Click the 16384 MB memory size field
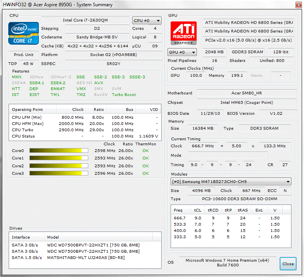Screen dimensions: 304x277 [x=203, y=128]
